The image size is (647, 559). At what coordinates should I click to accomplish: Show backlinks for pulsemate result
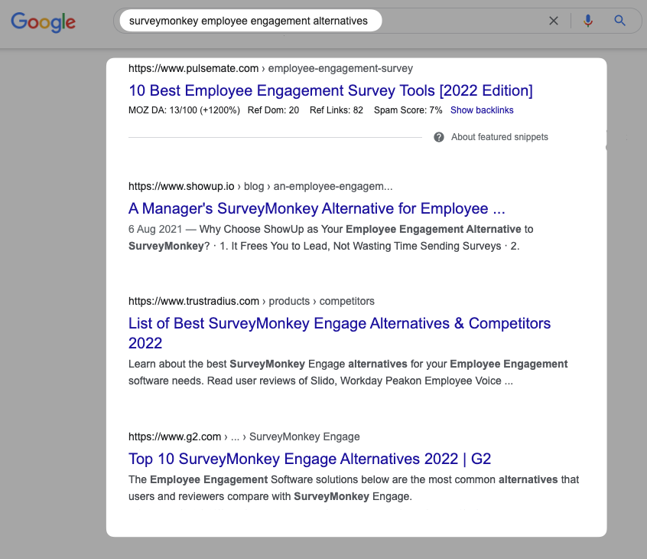[x=482, y=110]
